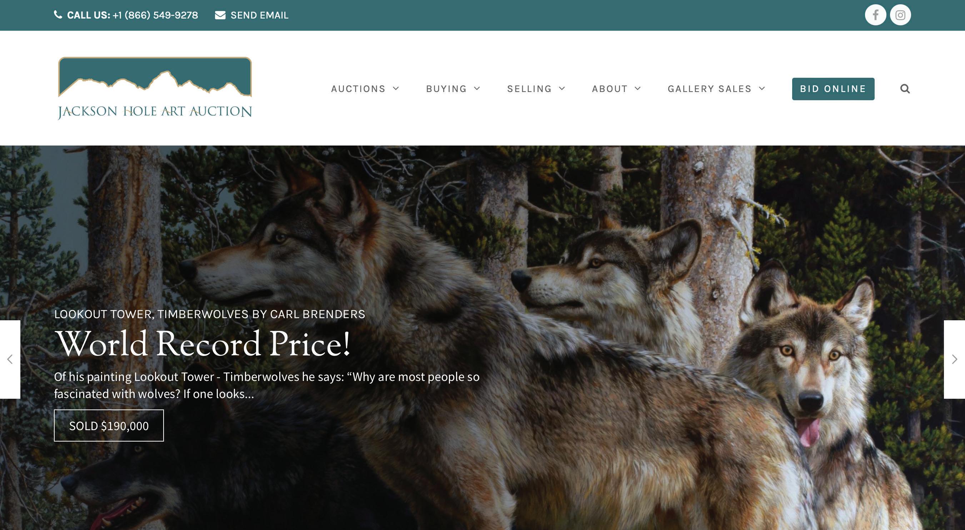Click the envelope icon for email
This screenshot has width=965, height=530.
tap(220, 15)
